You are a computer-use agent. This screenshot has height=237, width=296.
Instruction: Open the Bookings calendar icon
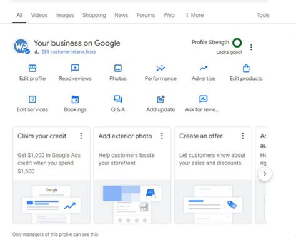(75, 99)
